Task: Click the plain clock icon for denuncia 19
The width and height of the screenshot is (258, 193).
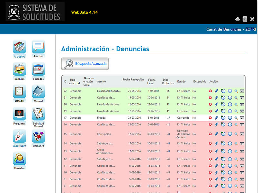Action: (x=230, y=111)
